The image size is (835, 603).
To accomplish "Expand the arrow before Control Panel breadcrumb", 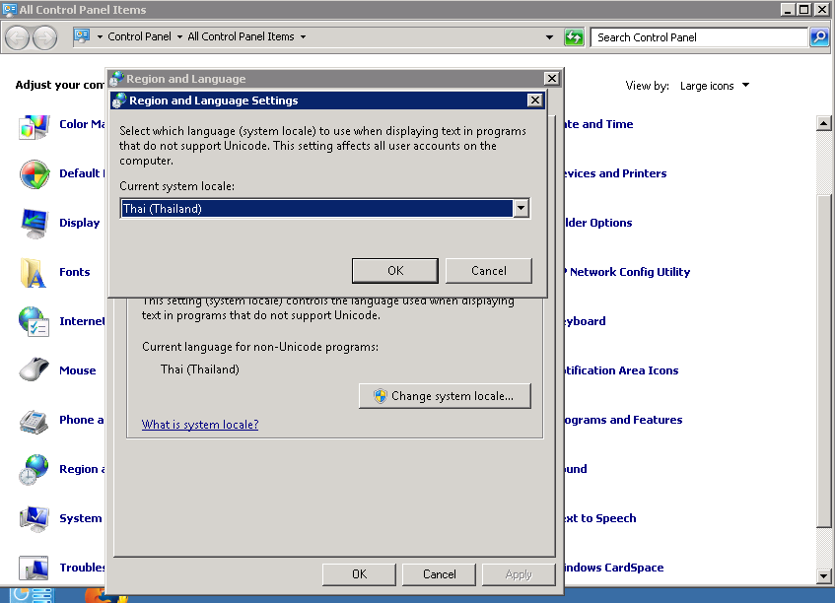I will pos(100,36).
